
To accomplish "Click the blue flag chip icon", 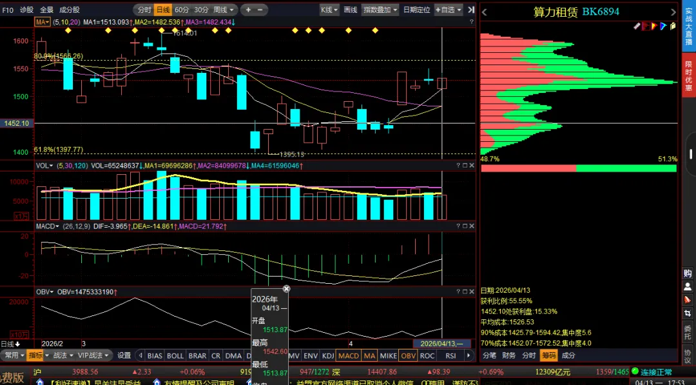I will pos(663,26).
